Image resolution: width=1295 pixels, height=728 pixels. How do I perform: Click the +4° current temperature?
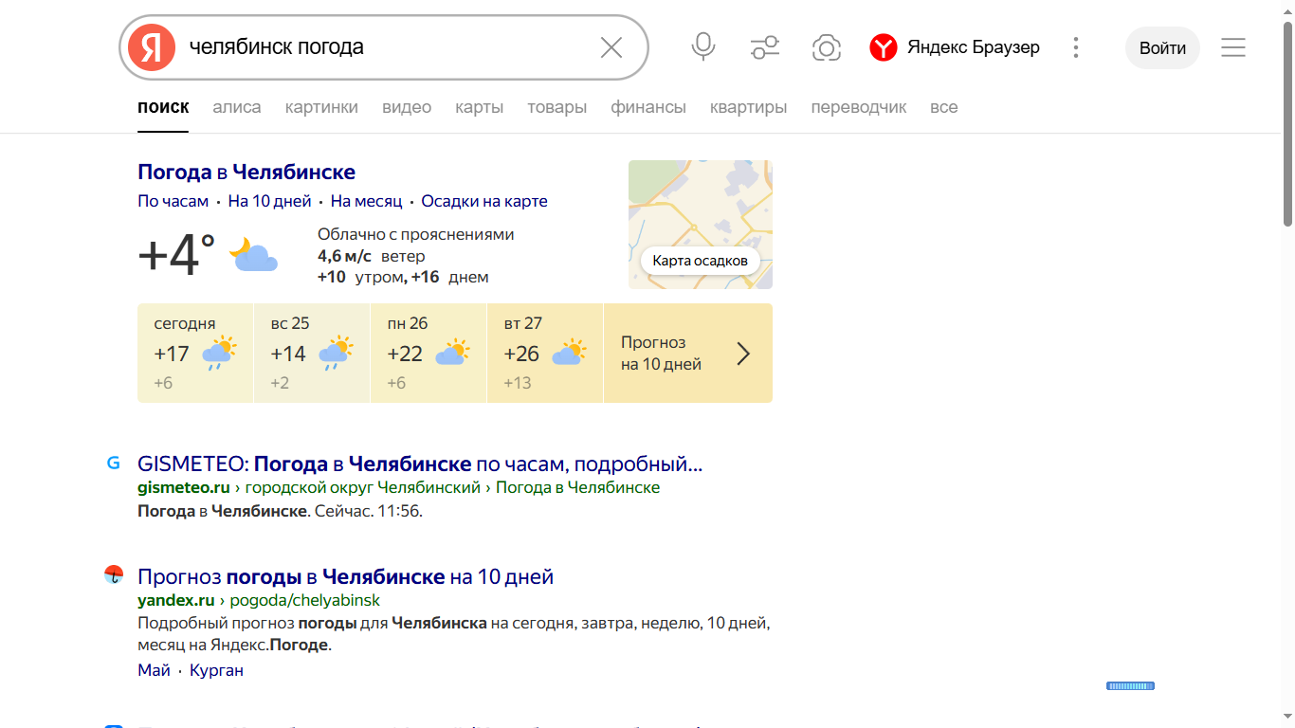tap(176, 255)
